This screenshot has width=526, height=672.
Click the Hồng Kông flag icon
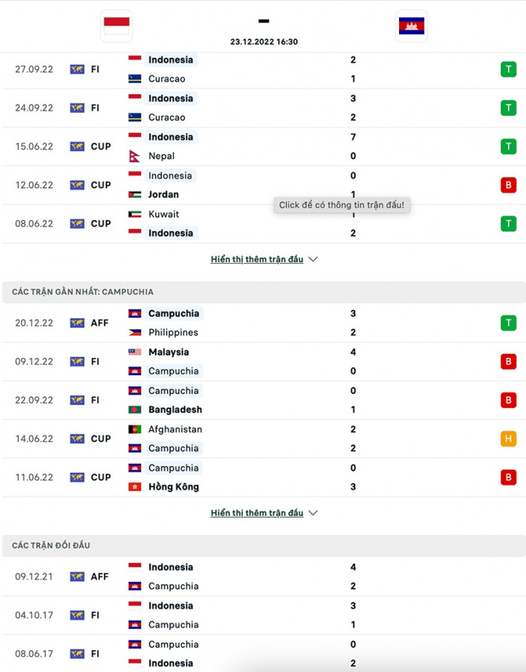point(135,486)
